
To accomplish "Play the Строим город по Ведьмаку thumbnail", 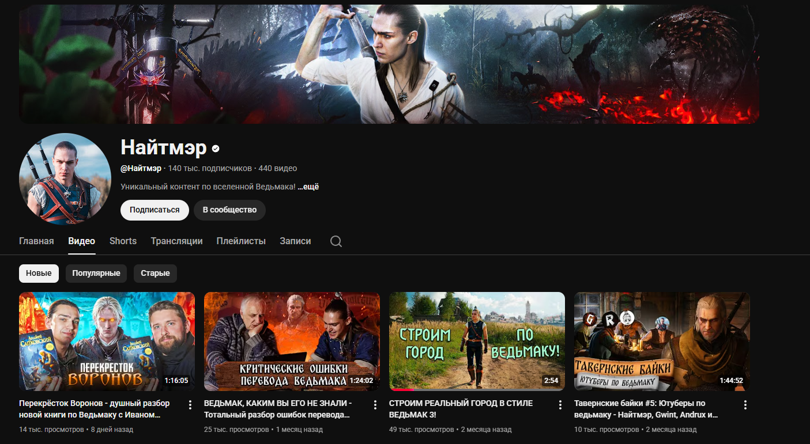I will click(477, 341).
